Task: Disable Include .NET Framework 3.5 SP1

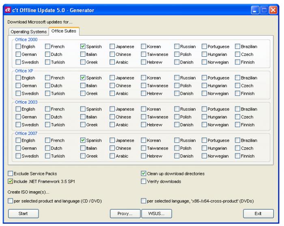Action: (x=11, y=181)
